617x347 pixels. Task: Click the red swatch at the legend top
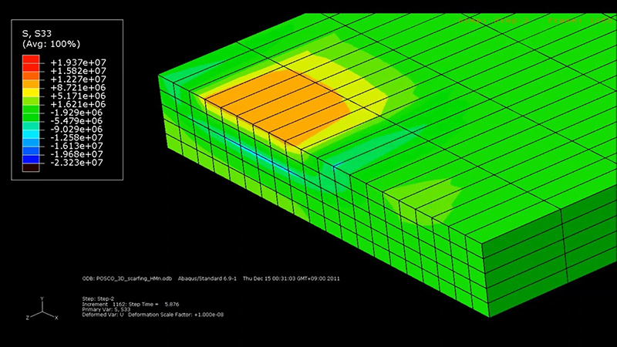coord(30,59)
